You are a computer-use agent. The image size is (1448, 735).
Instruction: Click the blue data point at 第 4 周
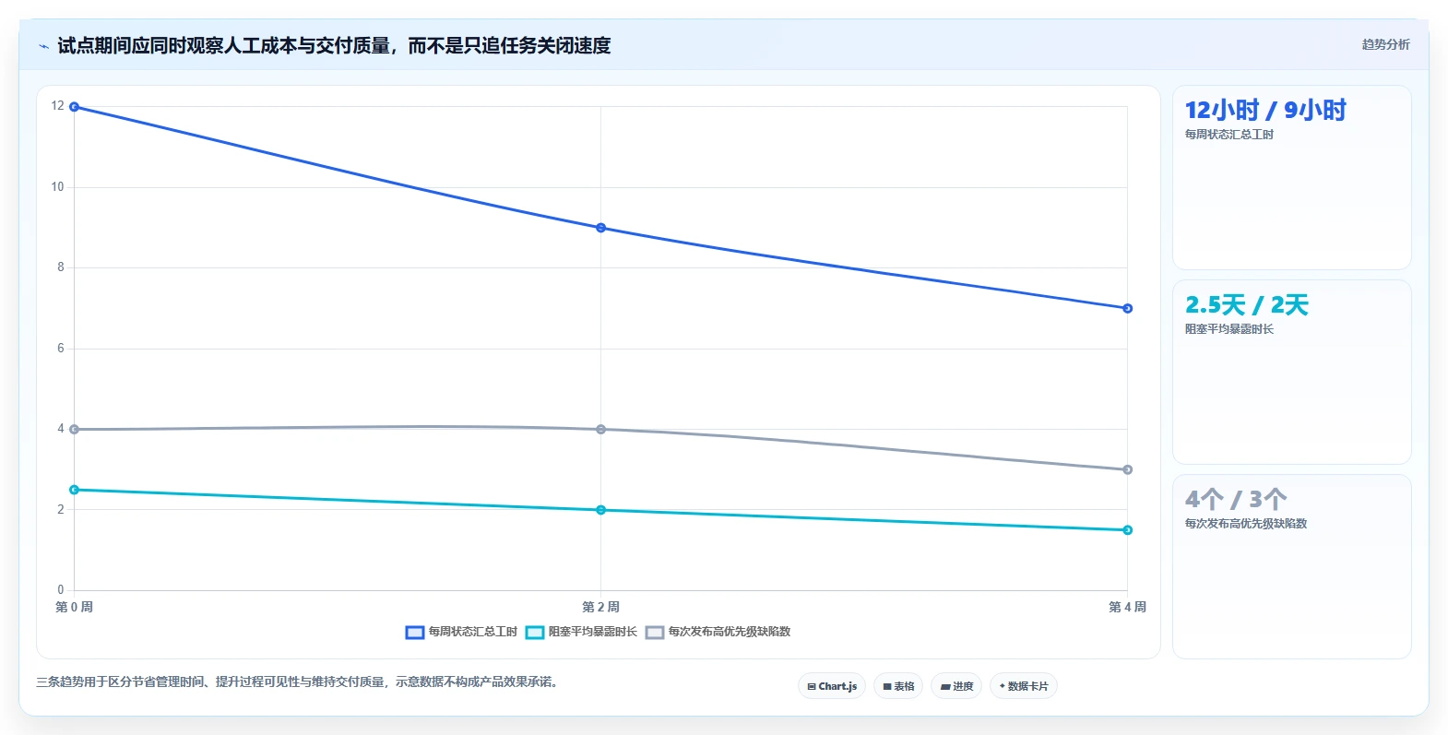point(1127,309)
